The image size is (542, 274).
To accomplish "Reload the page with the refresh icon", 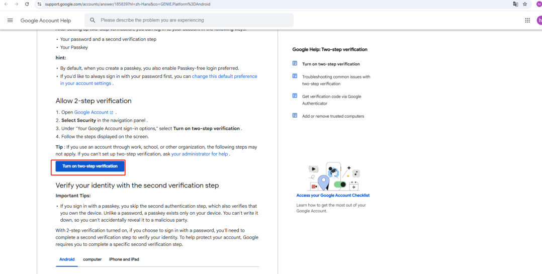I will tap(27, 4).
